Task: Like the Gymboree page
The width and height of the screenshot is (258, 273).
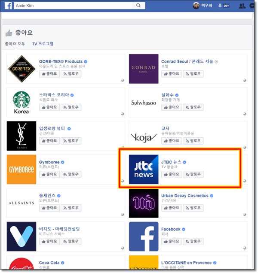Action: pyautogui.click(x=49, y=174)
